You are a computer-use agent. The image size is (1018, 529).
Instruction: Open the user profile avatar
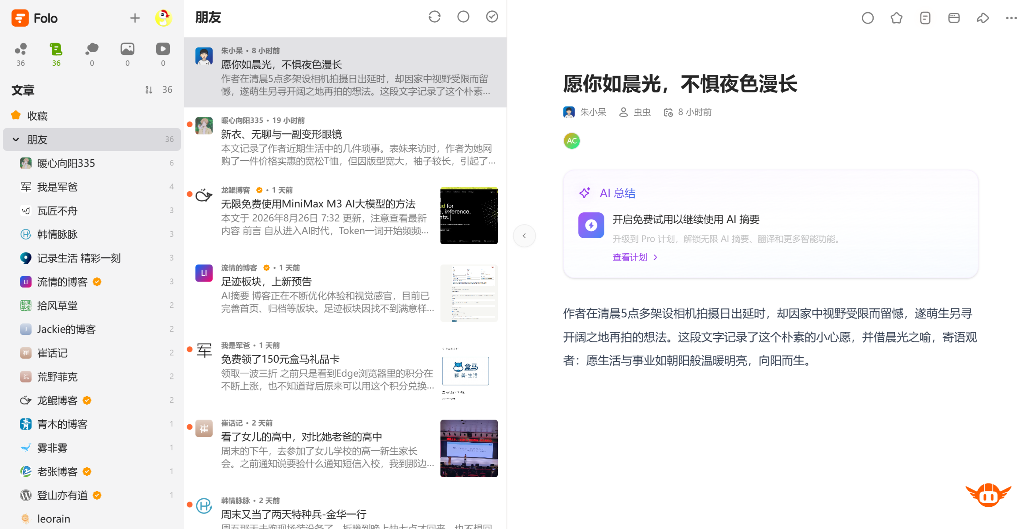tap(163, 18)
